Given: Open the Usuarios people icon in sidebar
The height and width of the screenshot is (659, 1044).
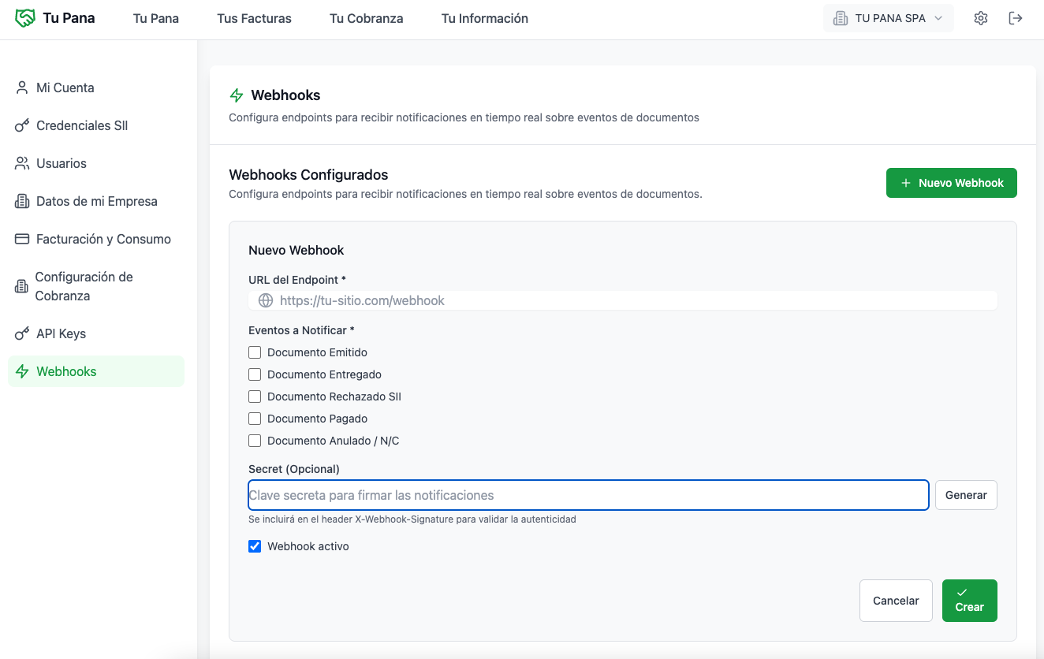Looking at the screenshot, I should tap(21, 163).
